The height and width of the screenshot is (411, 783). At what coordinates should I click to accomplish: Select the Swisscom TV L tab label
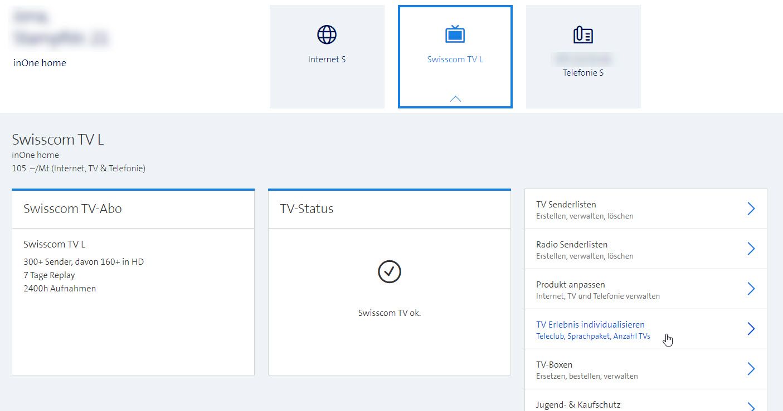click(455, 59)
